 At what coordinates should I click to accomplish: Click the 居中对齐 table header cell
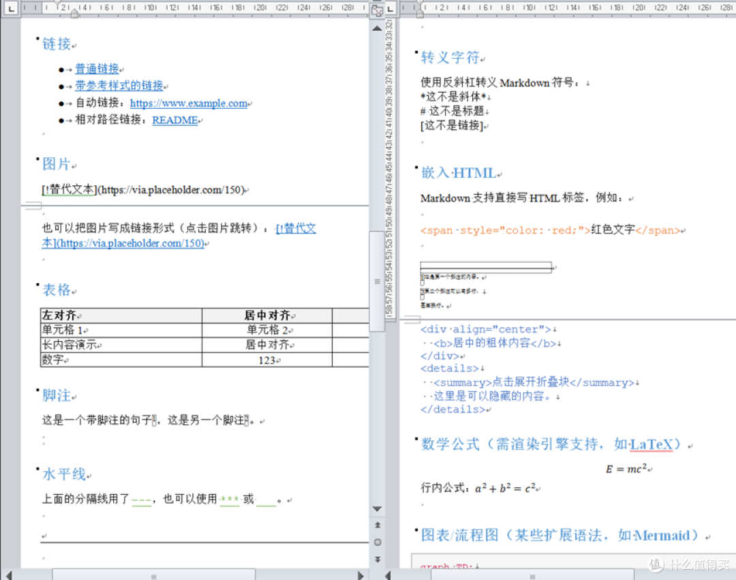[267, 316]
